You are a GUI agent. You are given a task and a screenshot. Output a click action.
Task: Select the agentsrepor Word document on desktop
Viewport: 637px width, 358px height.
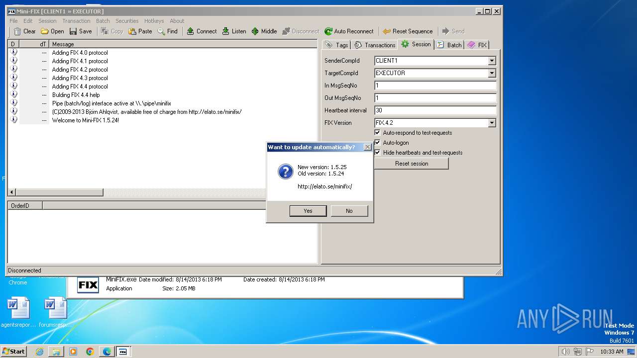coord(18,313)
